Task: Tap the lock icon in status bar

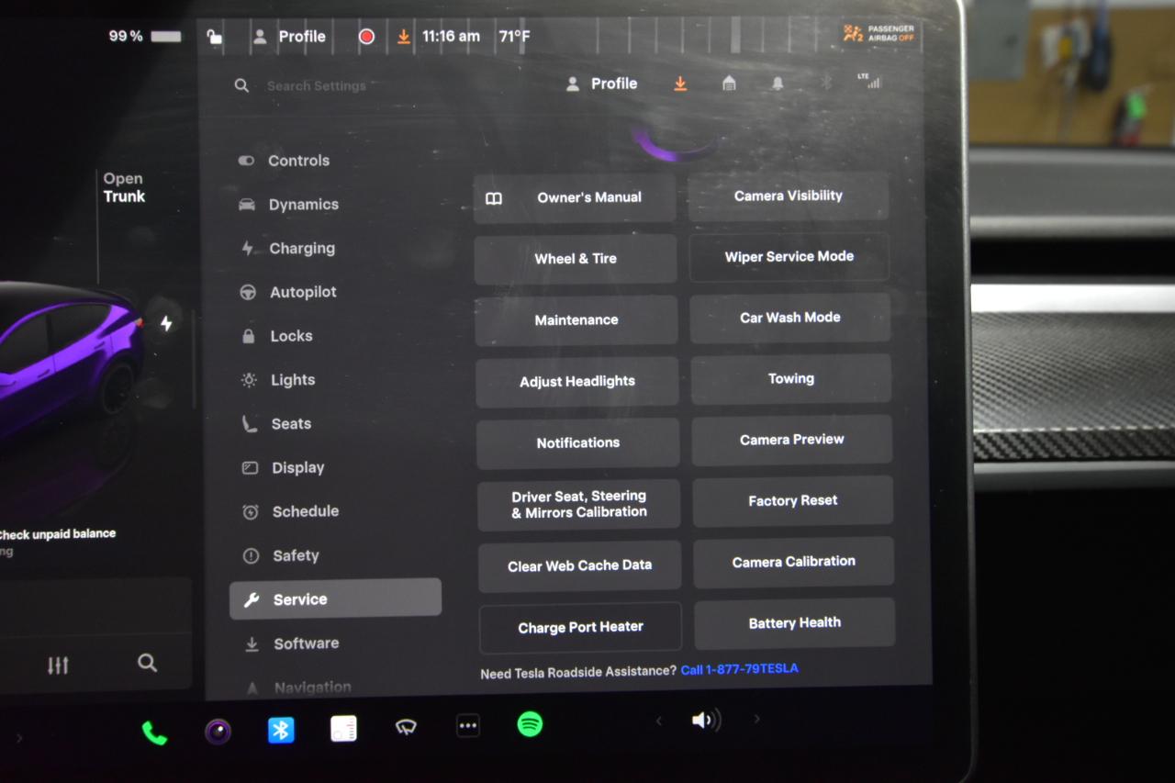Action: pos(214,37)
